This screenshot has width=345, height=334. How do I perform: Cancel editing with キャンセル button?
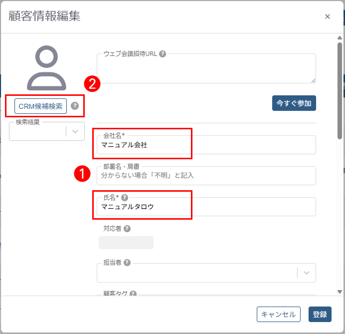278,315
